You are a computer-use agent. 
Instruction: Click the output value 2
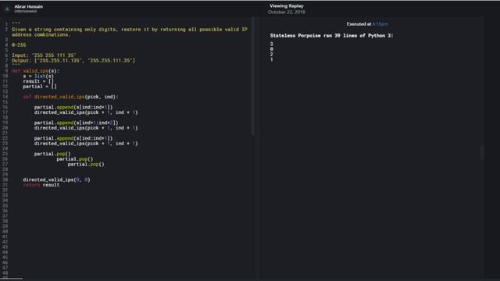coord(271,55)
